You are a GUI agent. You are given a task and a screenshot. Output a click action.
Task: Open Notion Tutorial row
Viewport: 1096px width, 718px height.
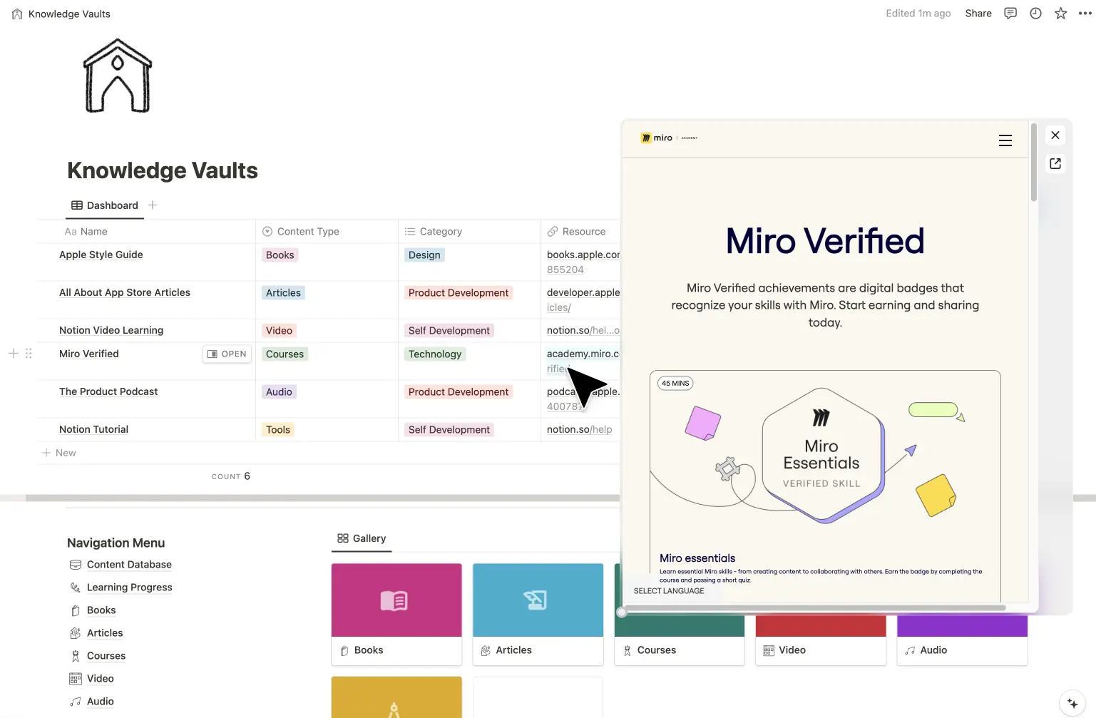(x=94, y=429)
